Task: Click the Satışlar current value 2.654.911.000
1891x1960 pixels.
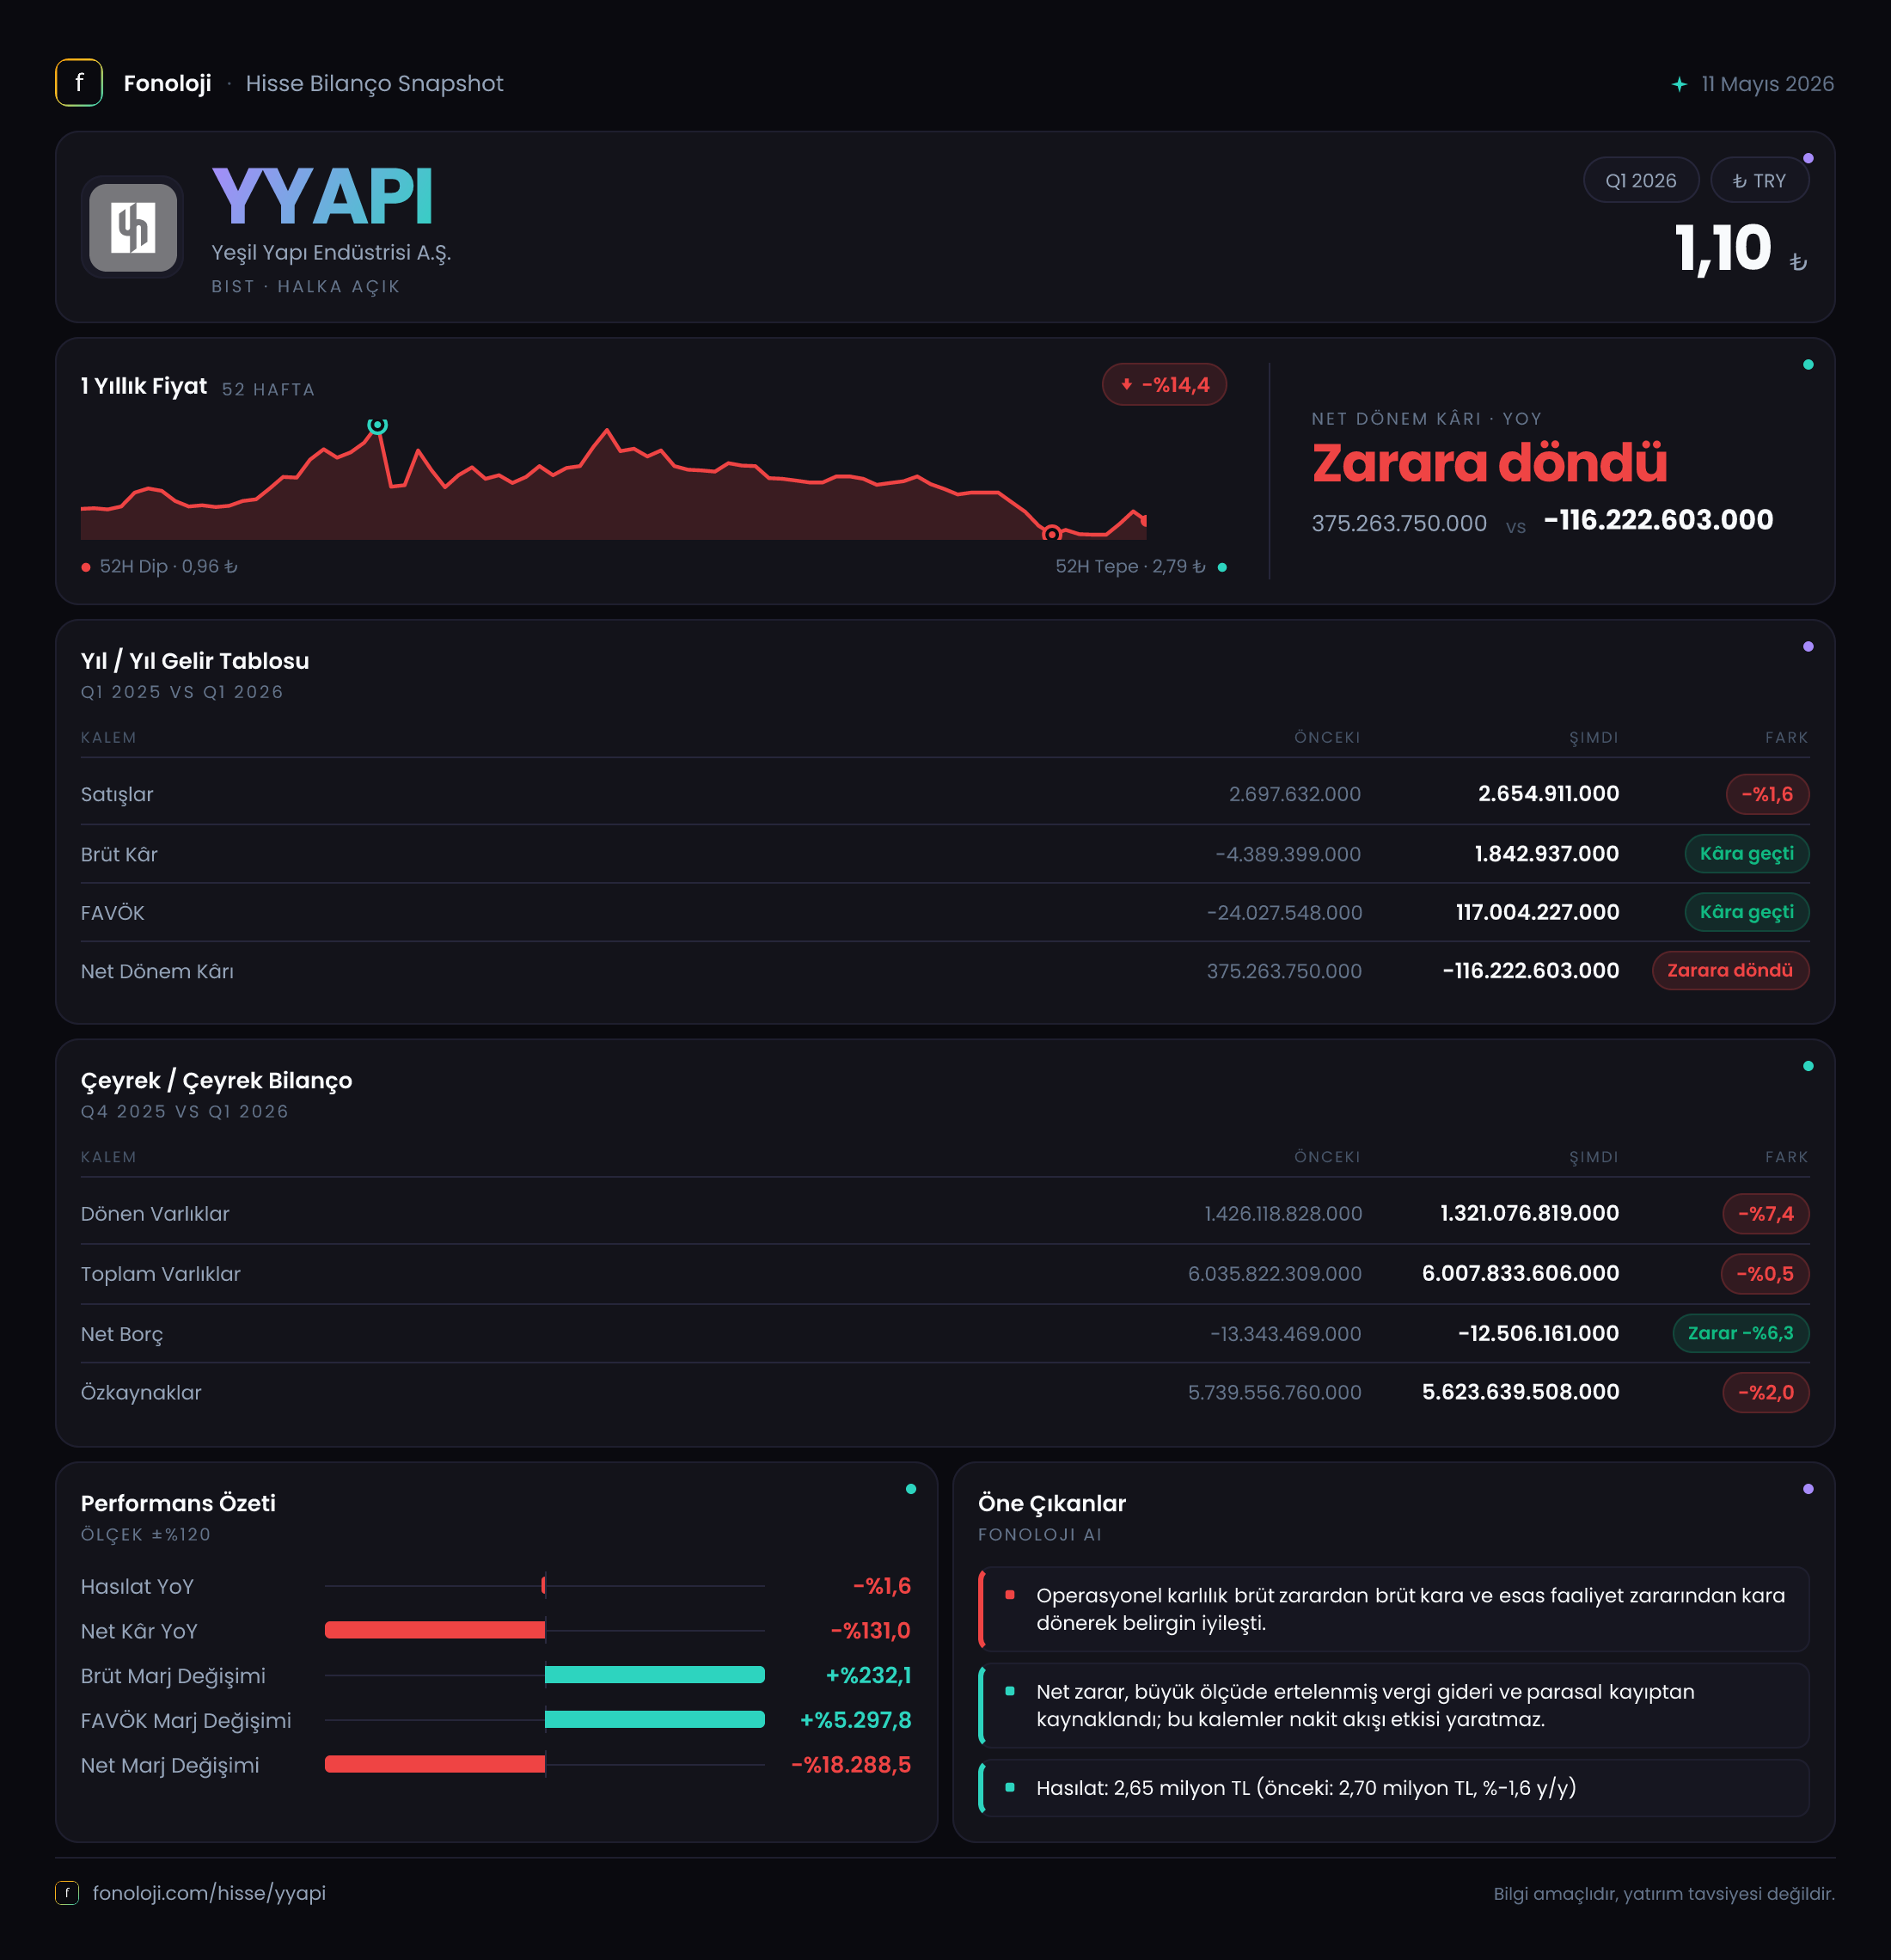Action: 1548,794
